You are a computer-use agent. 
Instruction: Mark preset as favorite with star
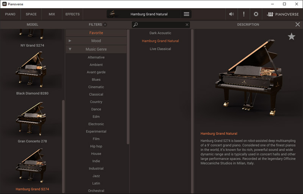pyautogui.click(x=291, y=36)
